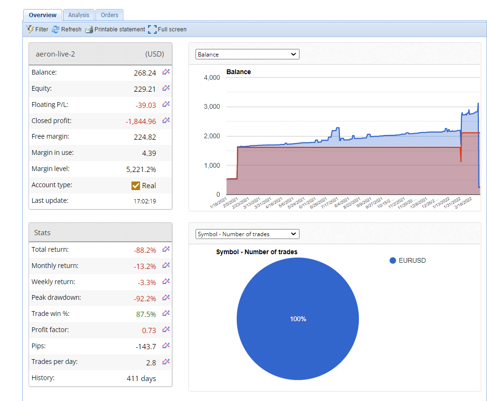The width and height of the screenshot is (487, 401).
Task: Switch to Full screen view
Action: (167, 29)
